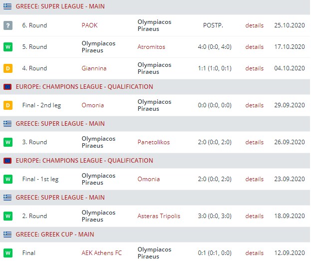The image size is (311, 261).
Task: Click the orange D icon for Final 2nd leg
Action: pos(7,105)
